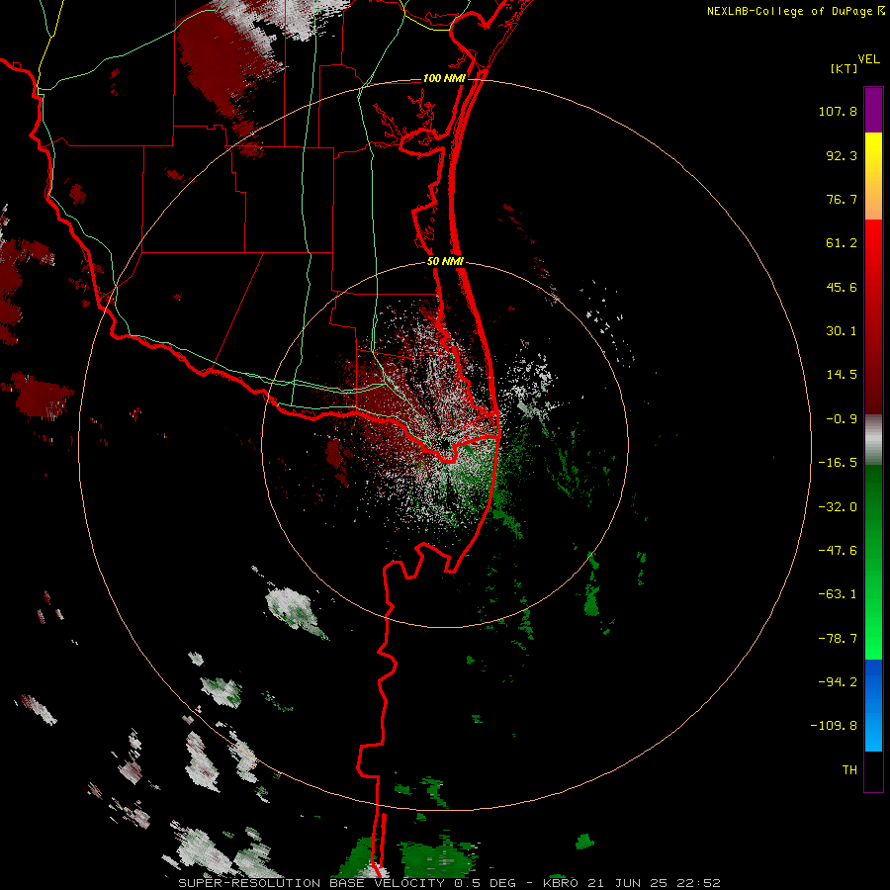This screenshot has width=890, height=890.
Task: Click the 61.2 legend value
Action: pyautogui.click(x=842, y=243)
